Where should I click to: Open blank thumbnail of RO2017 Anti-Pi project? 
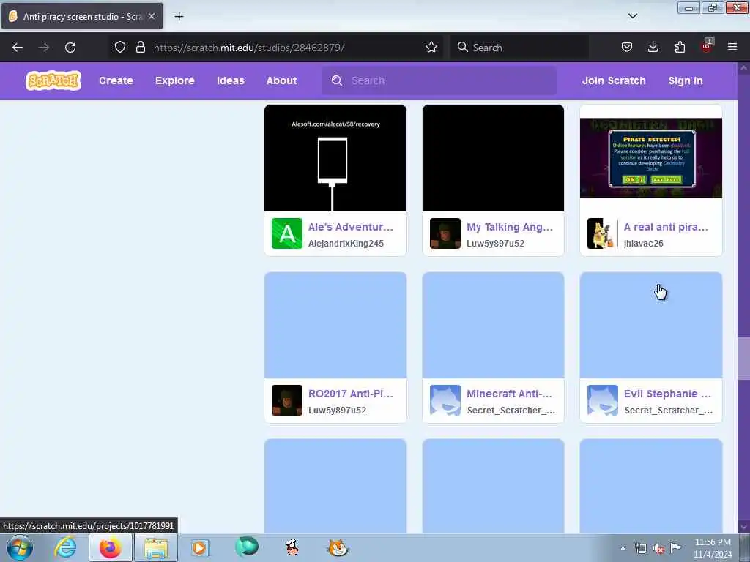[x=335, y=325]
